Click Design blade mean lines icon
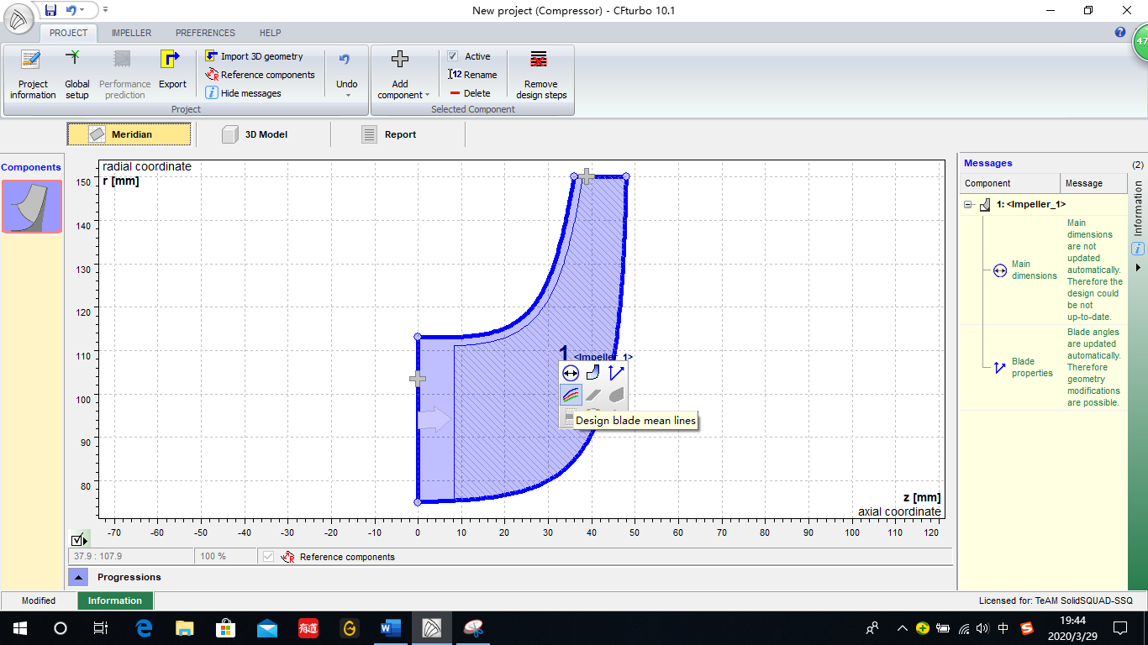 pyautogui.click(x=571, y=394)
